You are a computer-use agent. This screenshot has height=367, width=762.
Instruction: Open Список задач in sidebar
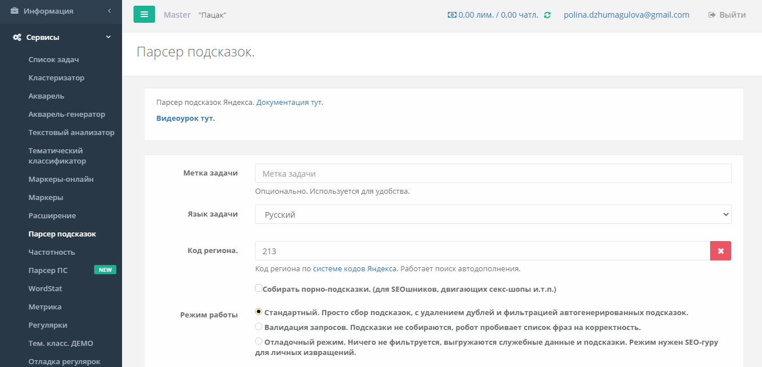click(54, 60)
